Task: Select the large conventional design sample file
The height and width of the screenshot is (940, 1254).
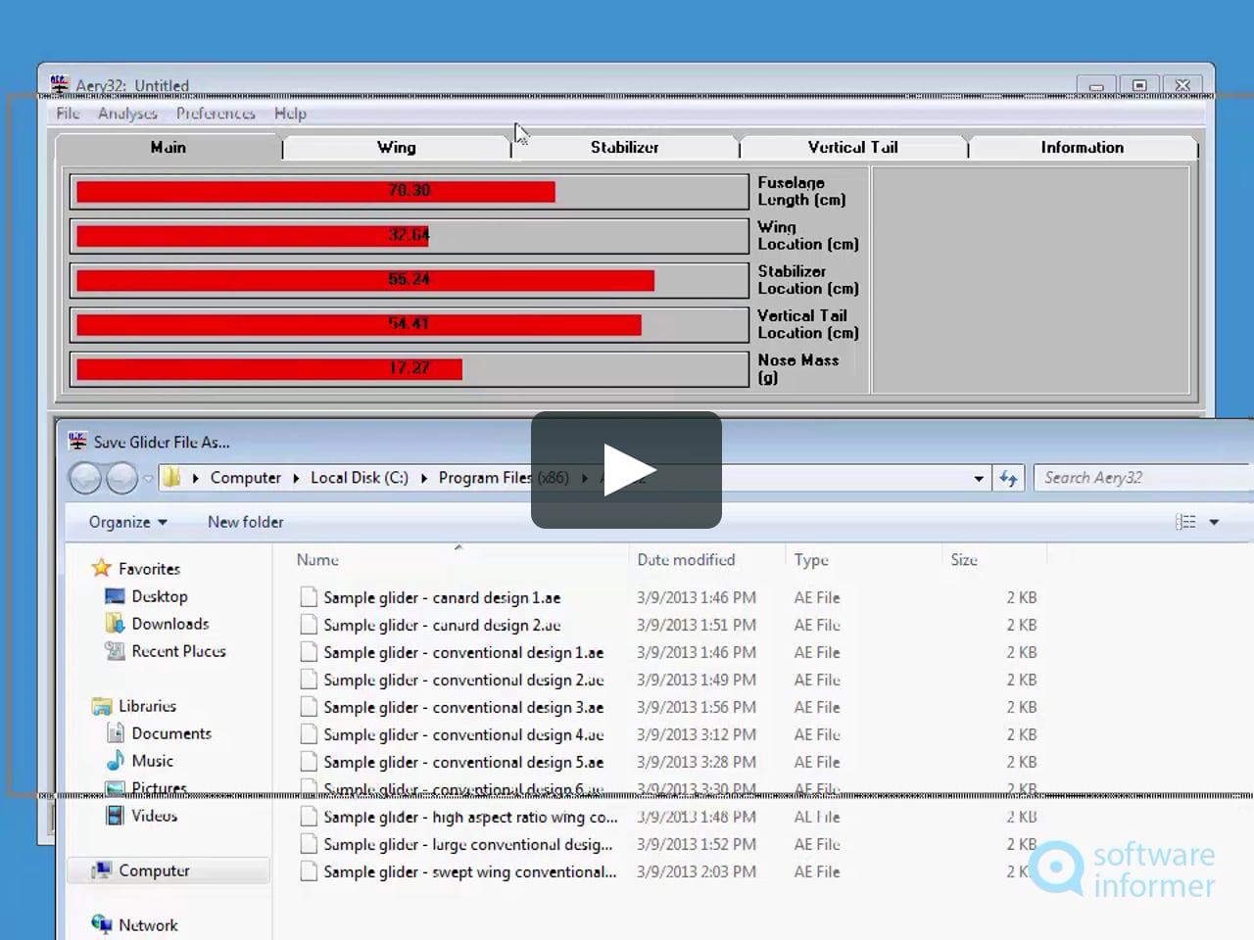Action: (x=468, y=844)
